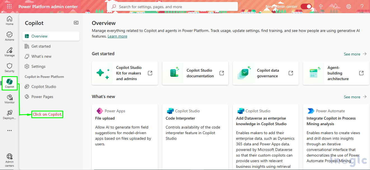Click See more next to Get started
370x170 pixels.
pos(355,54)
